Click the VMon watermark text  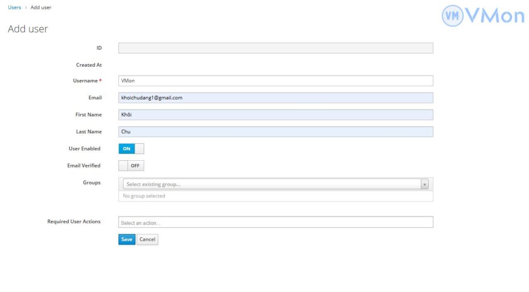(495, 16)
